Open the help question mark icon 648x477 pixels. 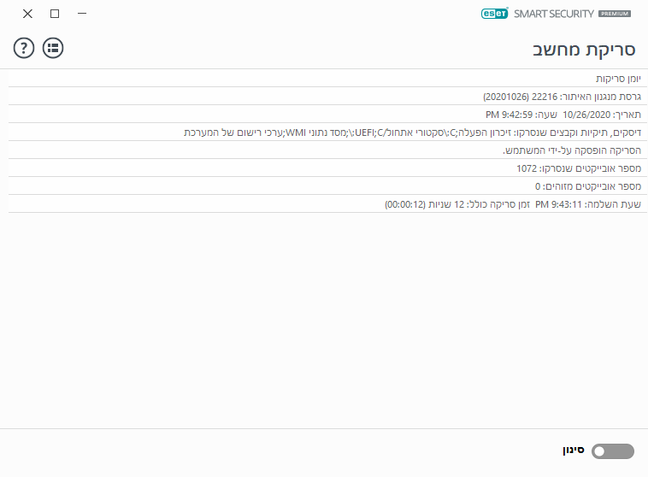coord(24,48)
